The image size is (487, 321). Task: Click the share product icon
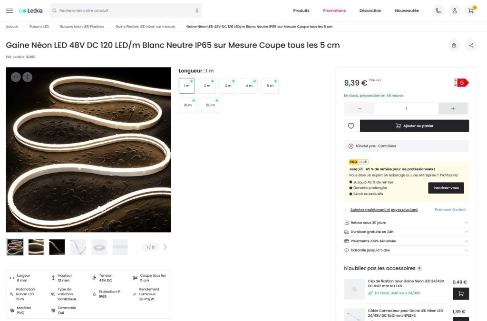click(x=471, y=45)
